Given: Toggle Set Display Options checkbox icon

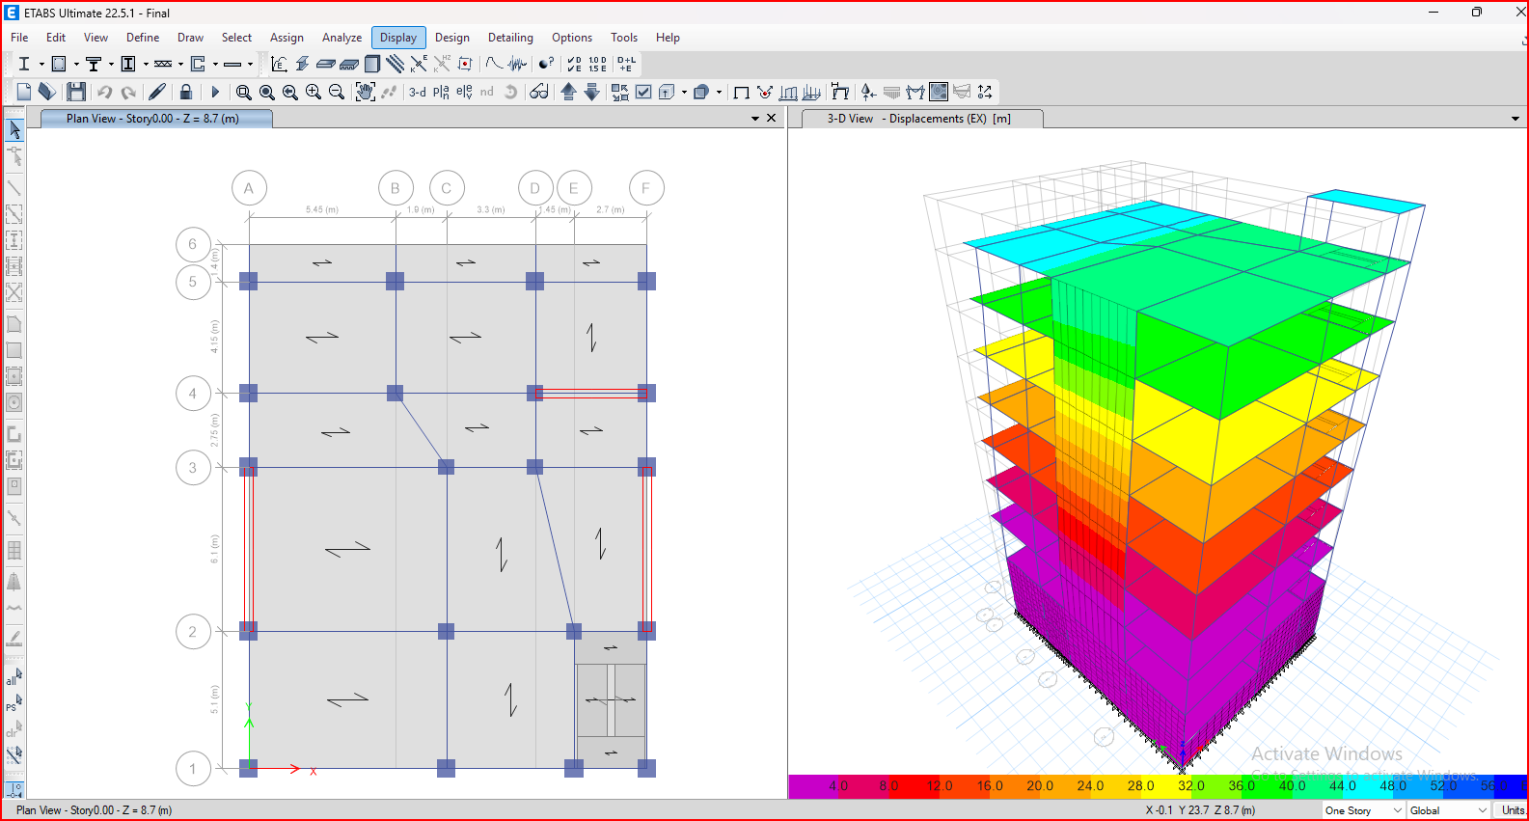Looking at the screenshot, I should (x=643, y=92).
